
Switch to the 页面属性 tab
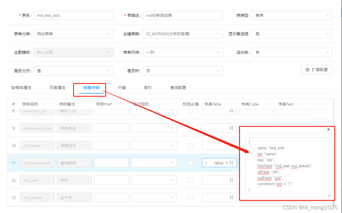point(57,88)
